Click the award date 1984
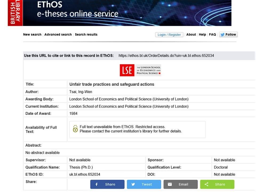This screenshot has width=256, height=192. pyautogui.click(x=73, y=114)
